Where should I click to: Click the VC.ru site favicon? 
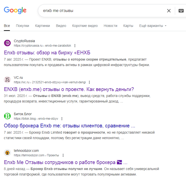7,80
